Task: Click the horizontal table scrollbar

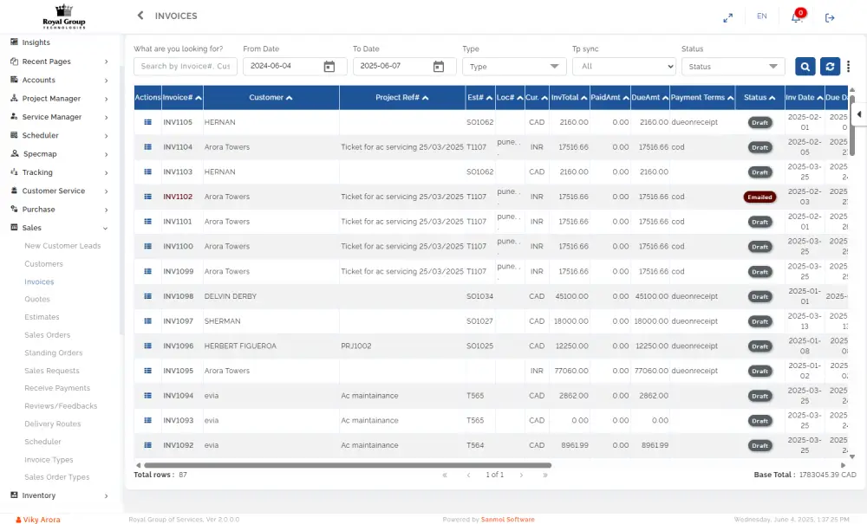Action: click(347, 465)
